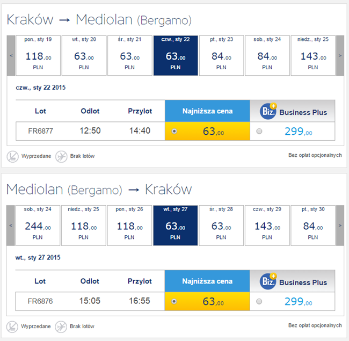This screenshot has height=341, width=349.
Task: Show earlier return dates with the left arrow
Action: coord(11,226)
